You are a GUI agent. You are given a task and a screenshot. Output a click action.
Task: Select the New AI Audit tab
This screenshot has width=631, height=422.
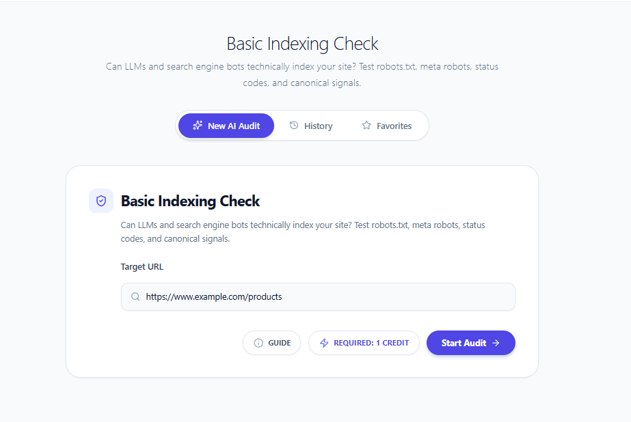tap(226, 125)
